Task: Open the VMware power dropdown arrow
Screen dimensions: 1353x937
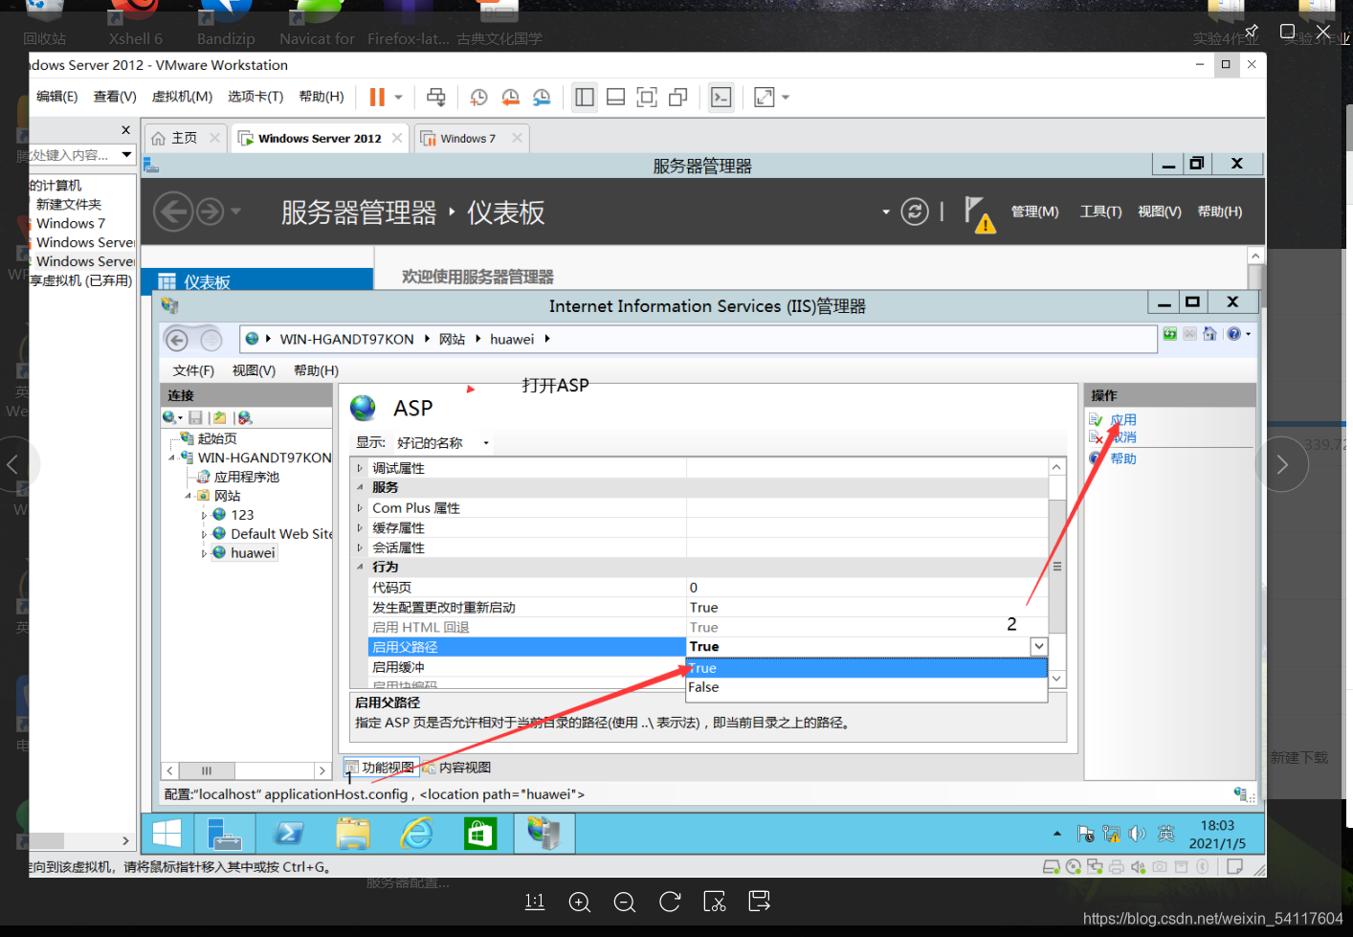Action: (399, 97)
